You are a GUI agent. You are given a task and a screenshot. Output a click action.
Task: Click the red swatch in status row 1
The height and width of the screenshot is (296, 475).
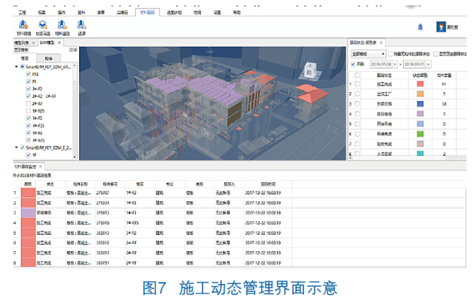pos(420,84)
